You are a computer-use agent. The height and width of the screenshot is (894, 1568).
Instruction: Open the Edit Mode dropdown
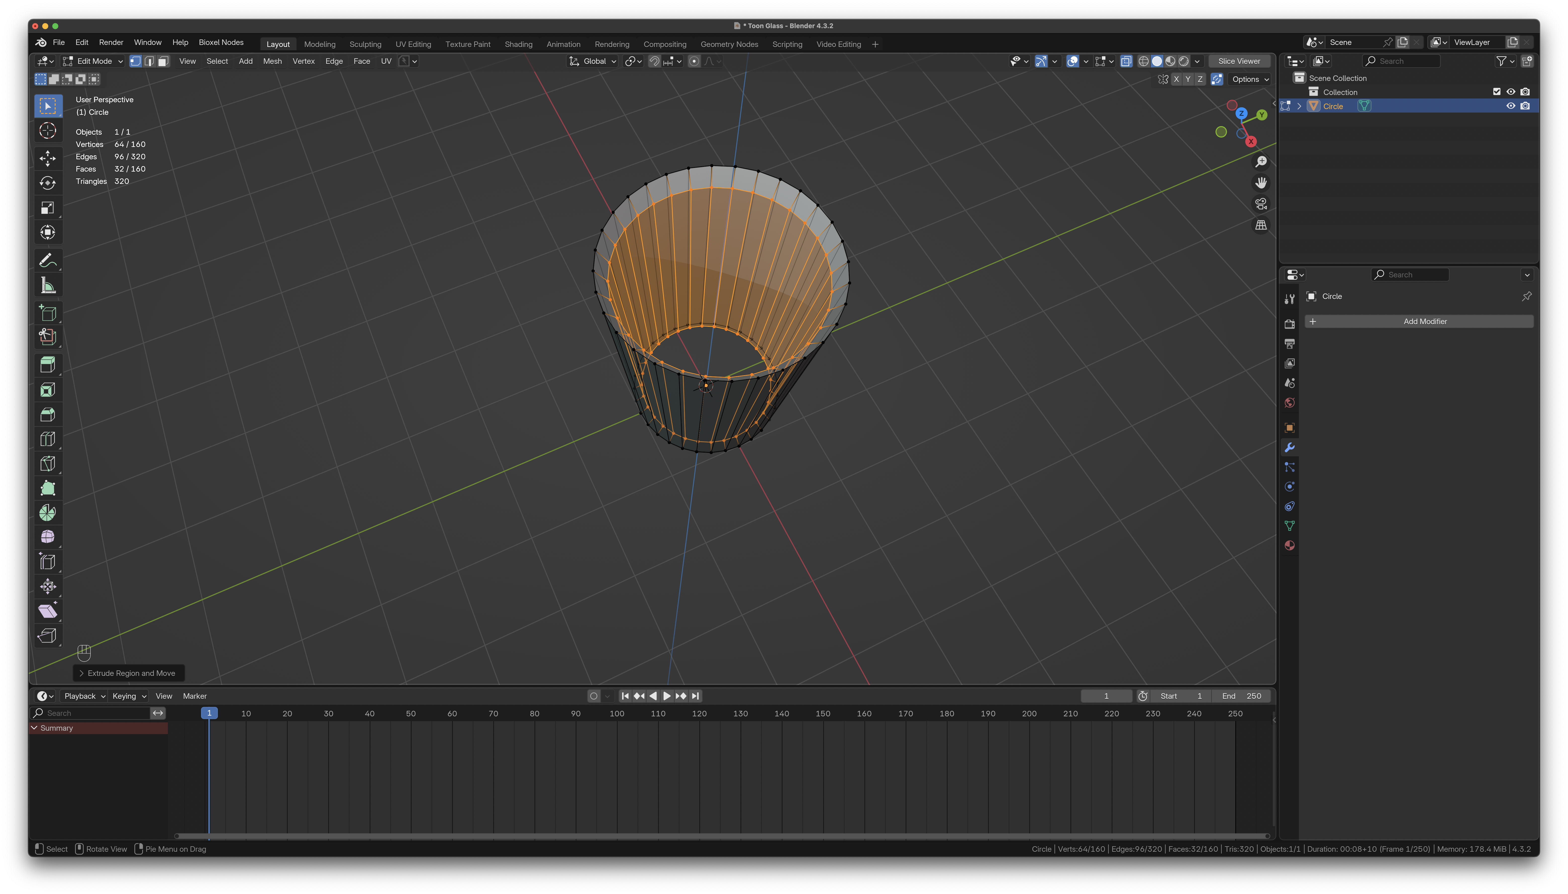93,61
